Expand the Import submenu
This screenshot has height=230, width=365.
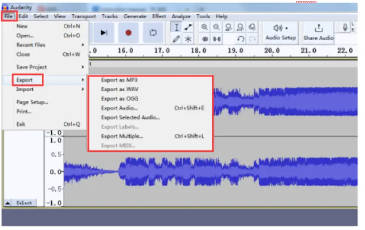tap(25, 89)
